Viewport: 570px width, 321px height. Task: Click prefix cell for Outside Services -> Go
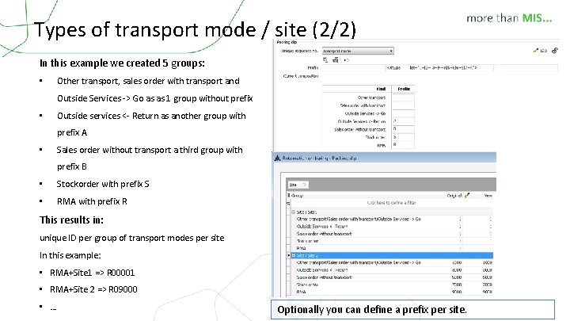[404, 113]
